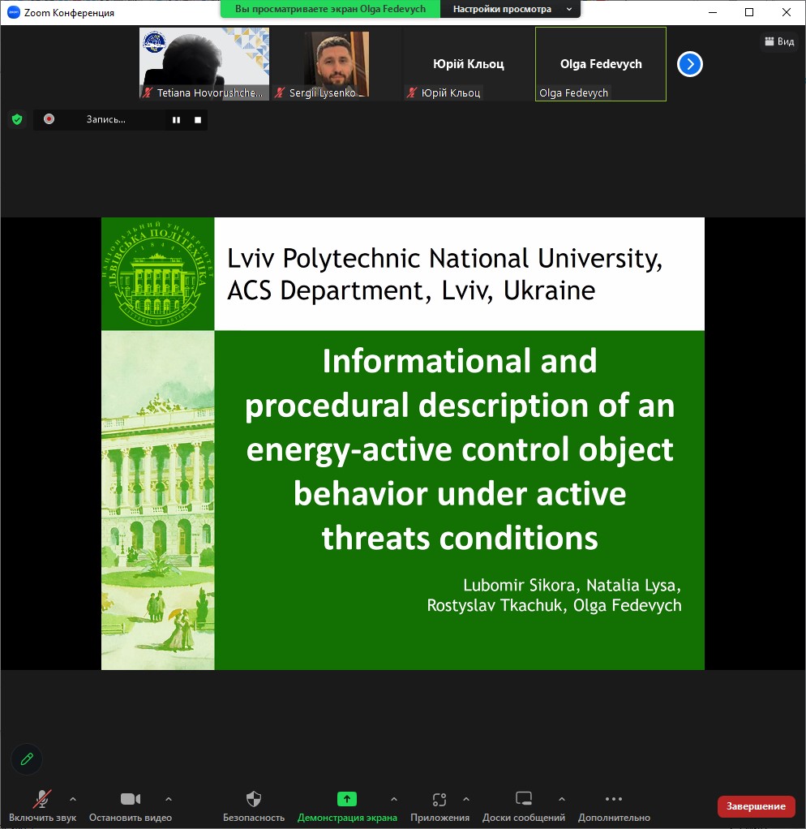Stop the recording
Viewport: 806px width, 829px height.
197,120
